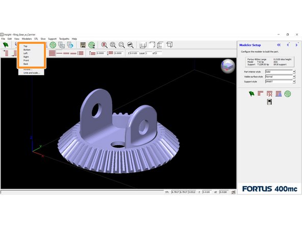The height and width of the screenshot is (227, 302).
Task: Open the STL menu
Action: click(36, 39)
